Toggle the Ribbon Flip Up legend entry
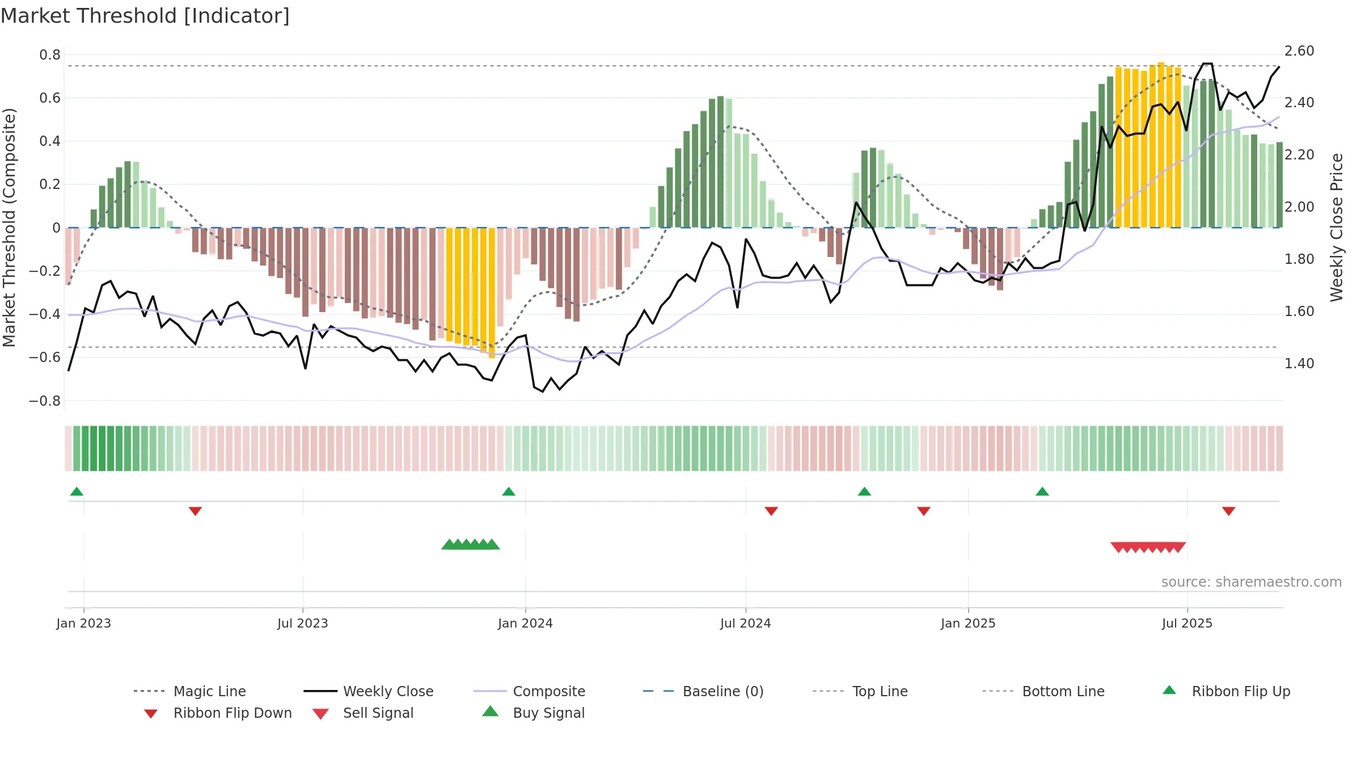 (1227, 691)
